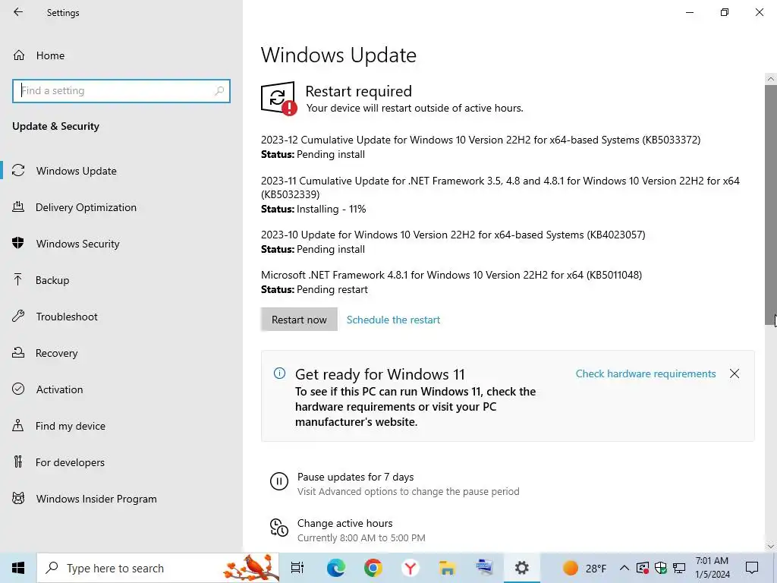Click the Windows Security shield icon
This screenshot has width=777, height=583.
pyautogui.click(x=18, y=243)
